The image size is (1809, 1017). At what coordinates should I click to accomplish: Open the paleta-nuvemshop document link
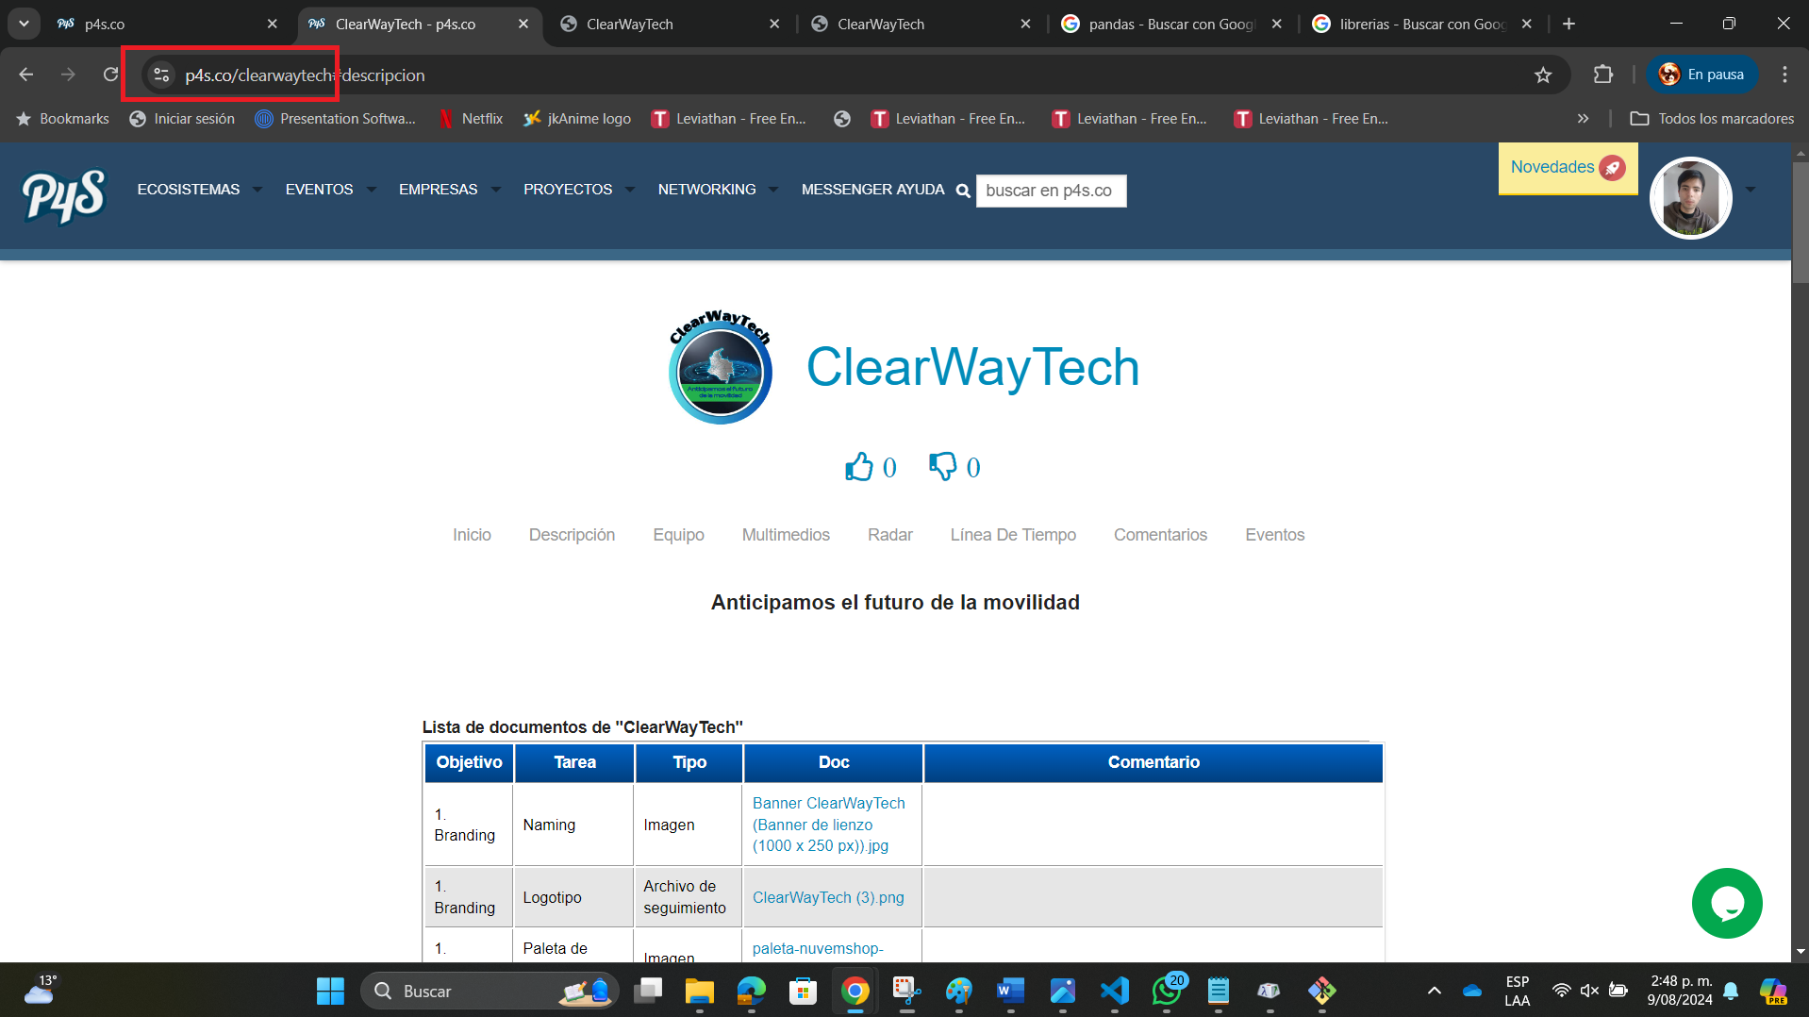click(x=818, y=948)
